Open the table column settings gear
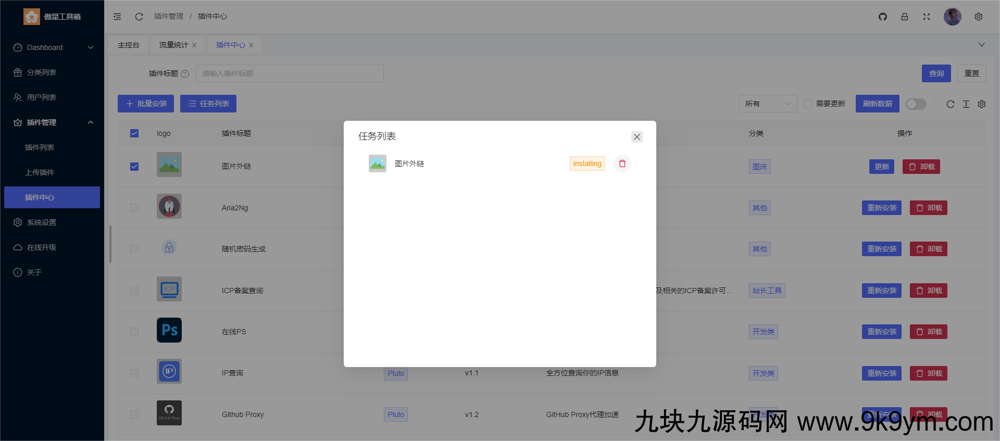1000x441 pixels. [982, 104]
